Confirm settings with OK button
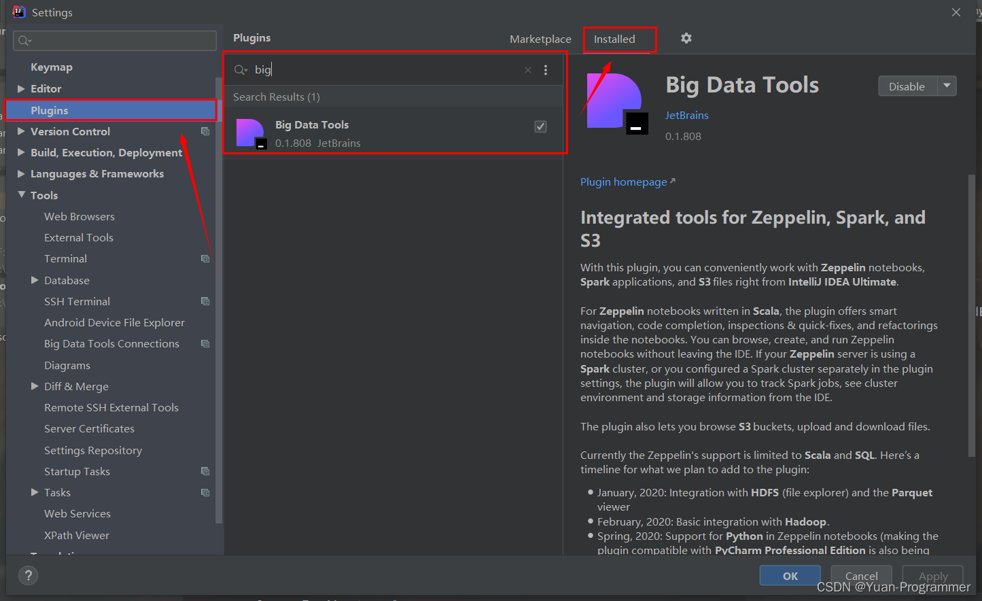This screenshot has height=601, width=982. click(x=790, y=576)
